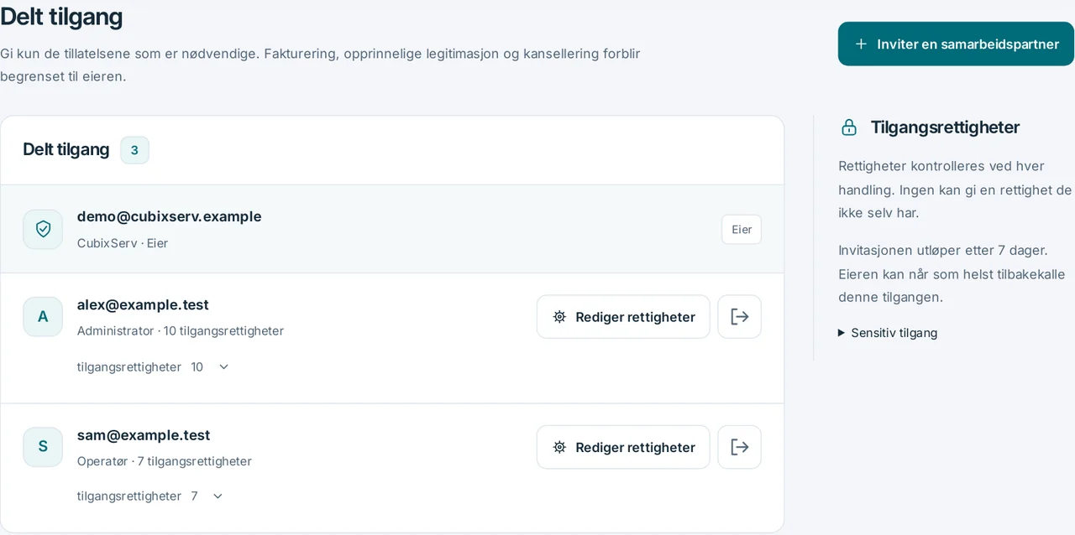
Task: Click the Eier badge on owner row
Action: (x=742, y=230)
